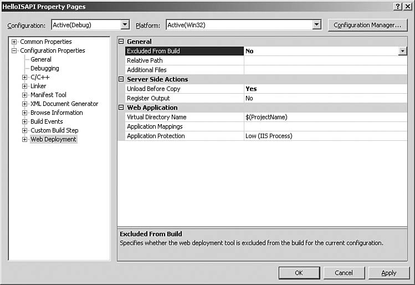Apply the property changes
Image resolution: width=415 pixels, height=285 pixels.
pos(389,273)
